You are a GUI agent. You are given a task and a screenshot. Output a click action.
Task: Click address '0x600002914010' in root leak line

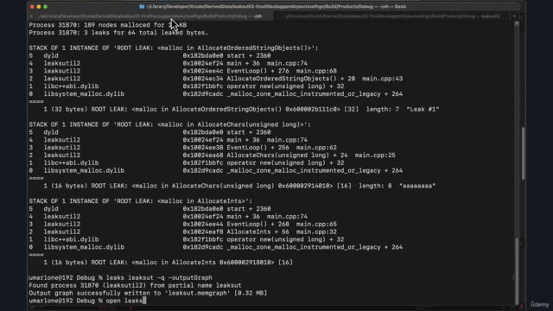click(303, 186)
